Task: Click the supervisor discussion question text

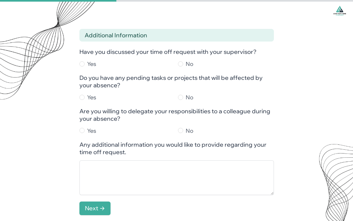Action: pos(168,52)
